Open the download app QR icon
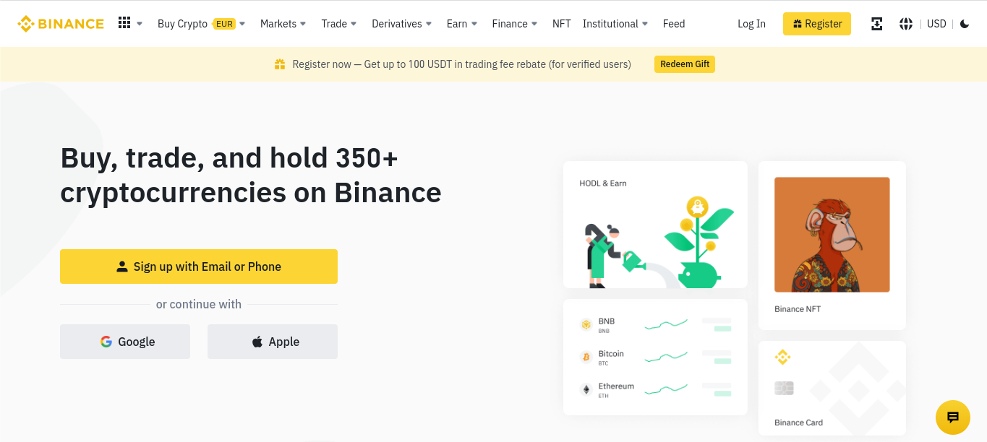Viewport: 987px width, 442px height. (x=876, y=24)
